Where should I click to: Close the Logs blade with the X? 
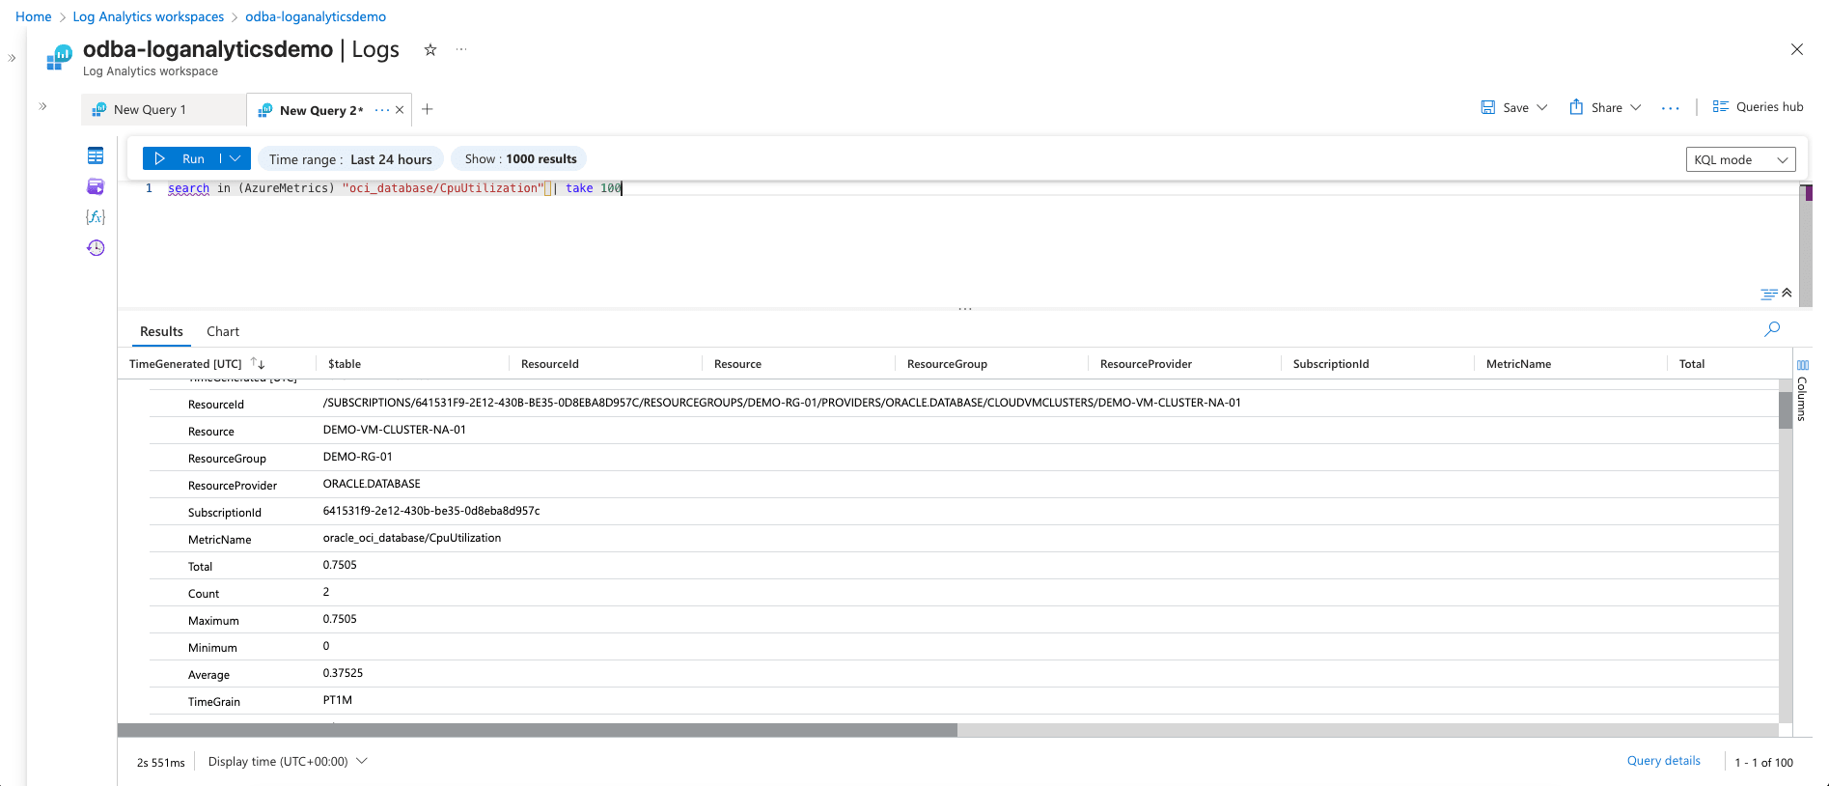(x=1797, y=49)
